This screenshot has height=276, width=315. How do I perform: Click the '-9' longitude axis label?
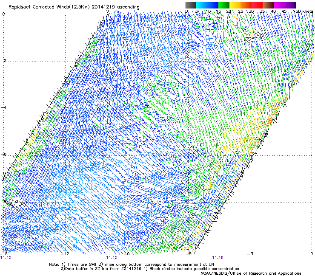[127, 254]
